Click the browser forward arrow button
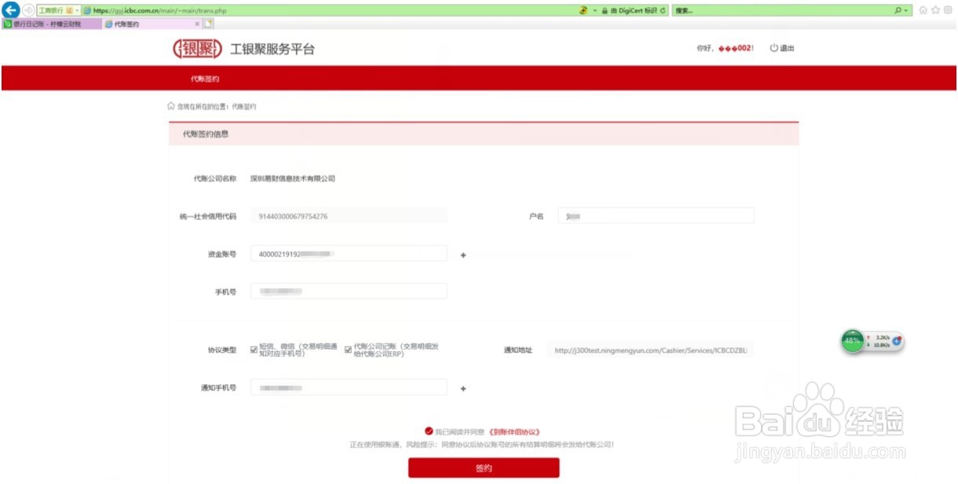Screen dimensions: 958x484 tap(28, 10)
